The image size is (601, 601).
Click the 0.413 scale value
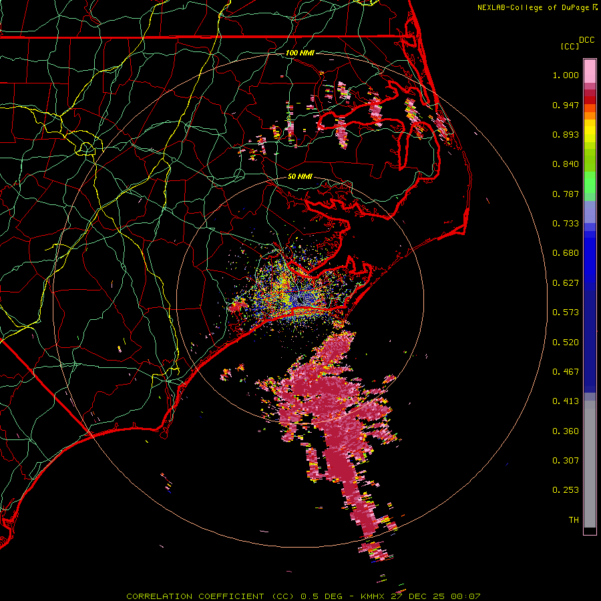tap(566, 401)
